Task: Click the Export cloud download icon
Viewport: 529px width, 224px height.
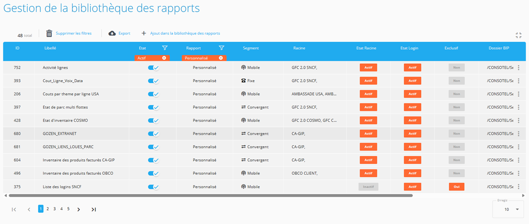Action: [x=112, y=34]
